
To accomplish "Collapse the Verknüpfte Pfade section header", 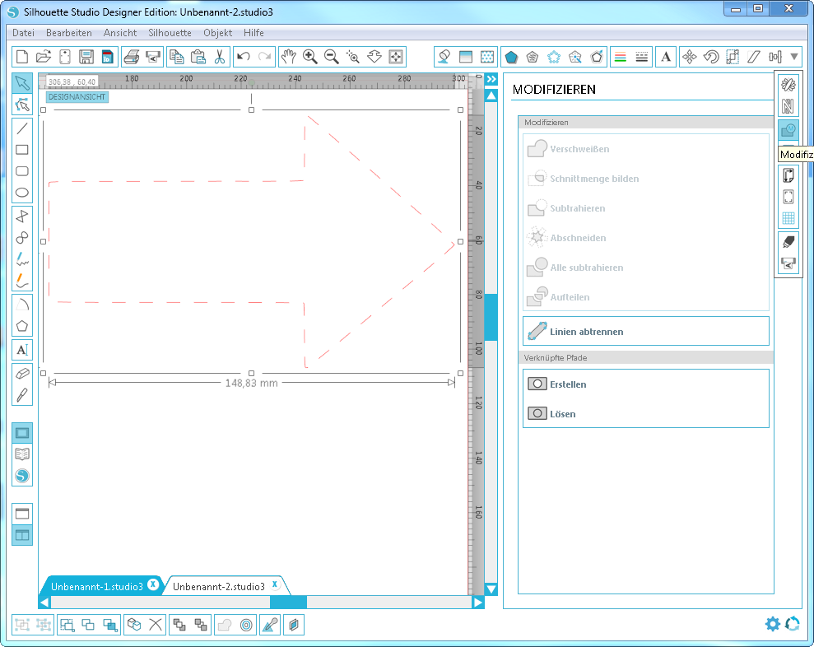I will click(x=647, y=357).
